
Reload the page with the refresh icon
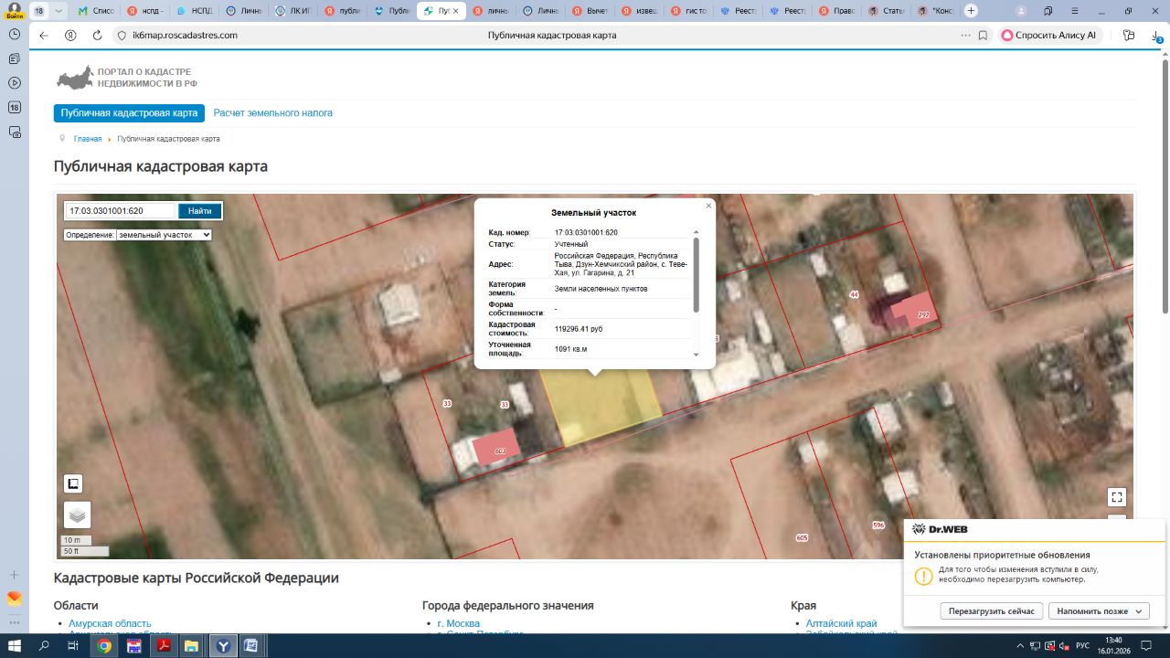(97, 36)
